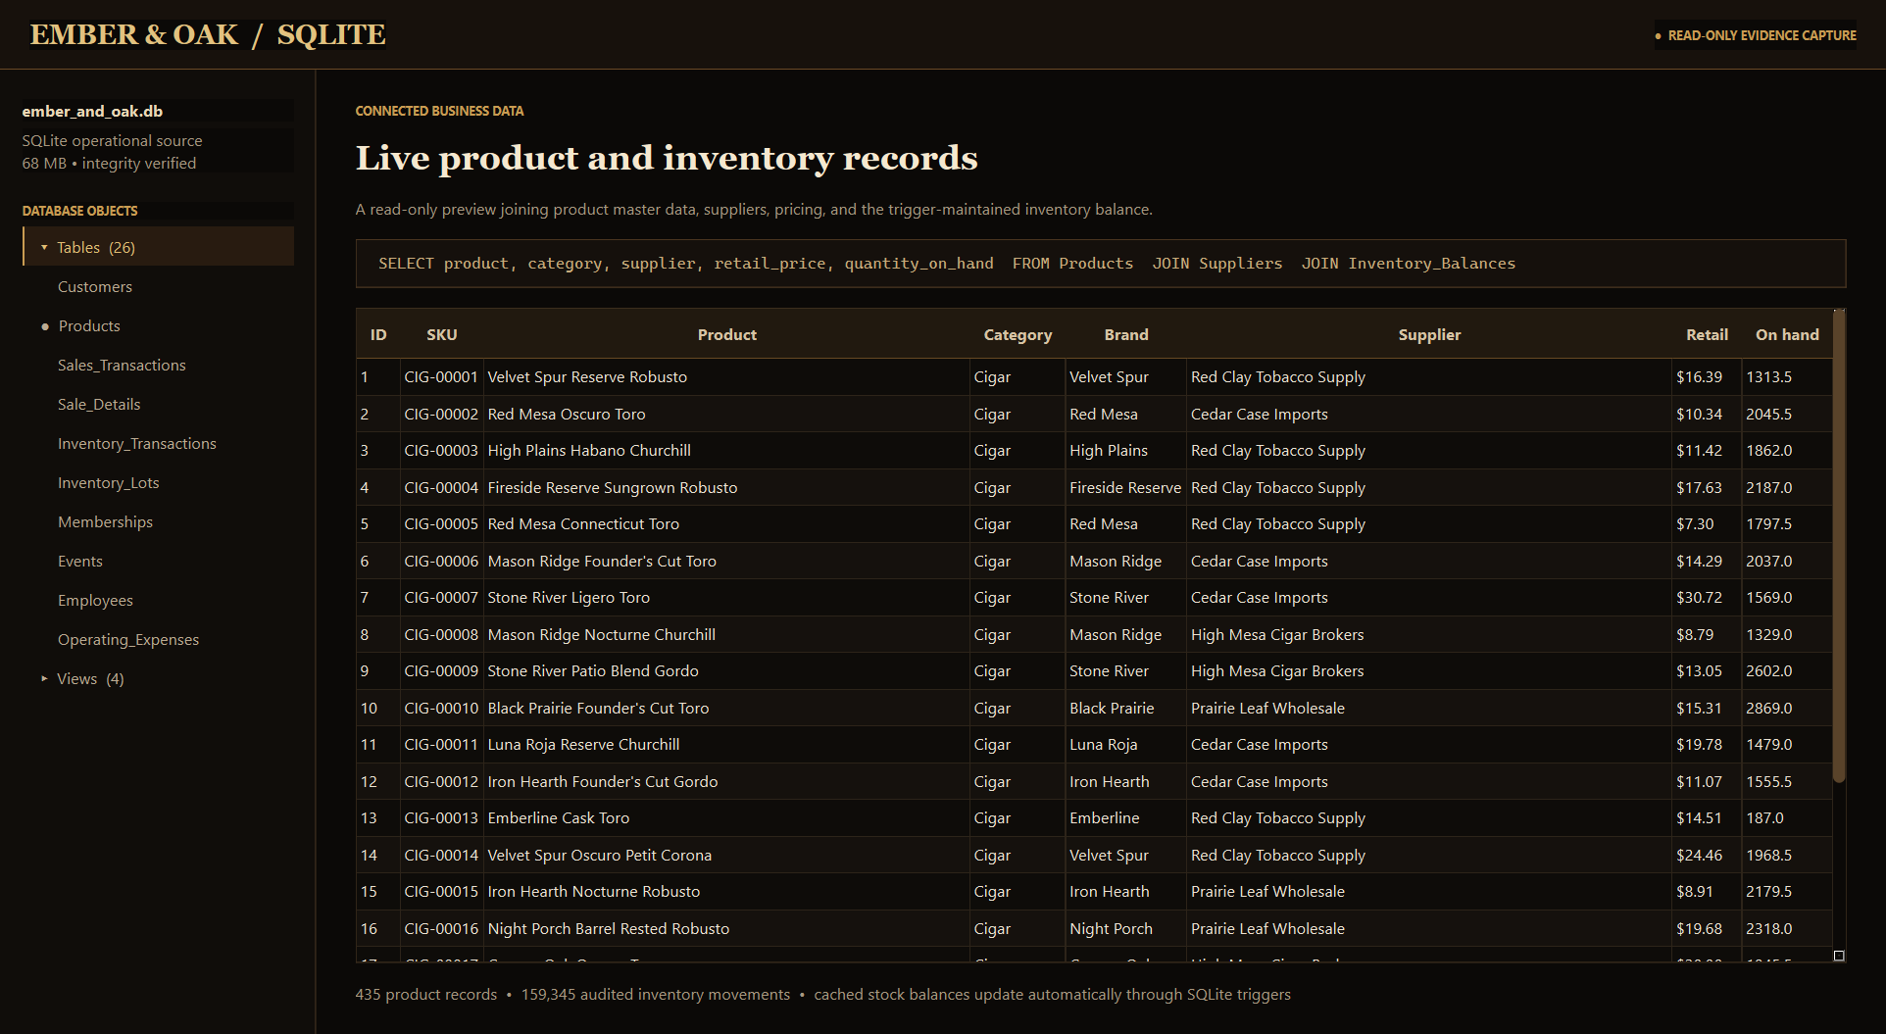Click brand cell Black Prairie
1886x1034 pixels.
point(1126,709)
